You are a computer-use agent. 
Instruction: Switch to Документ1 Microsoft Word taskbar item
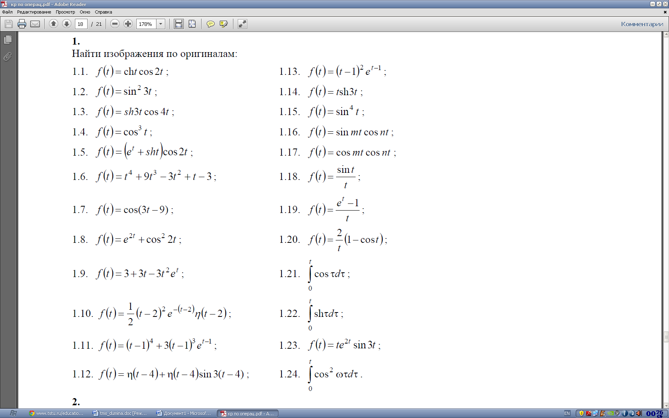(x=184, y=413)
